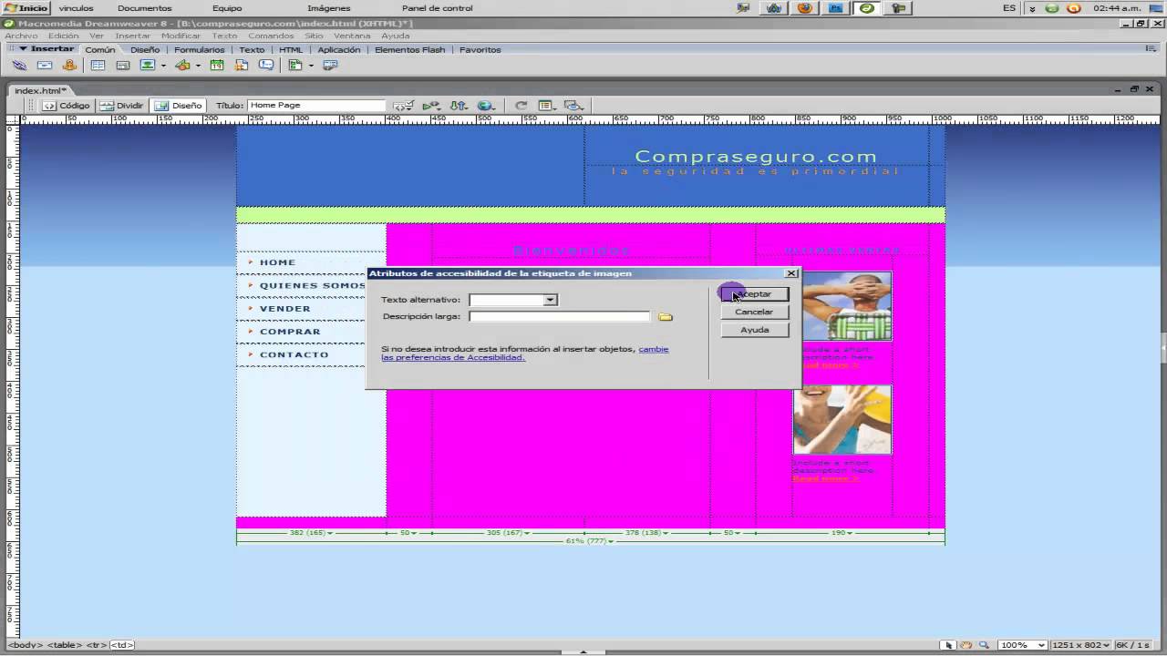1167x656 pixels.
Task: Click the Email Link insert icon
Action: click(x=44, y=66)
